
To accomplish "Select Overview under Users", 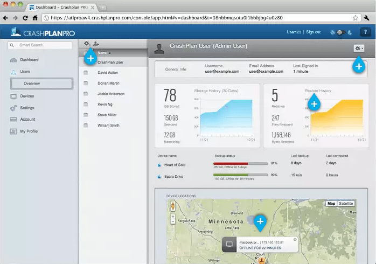I will click(41, 84).
